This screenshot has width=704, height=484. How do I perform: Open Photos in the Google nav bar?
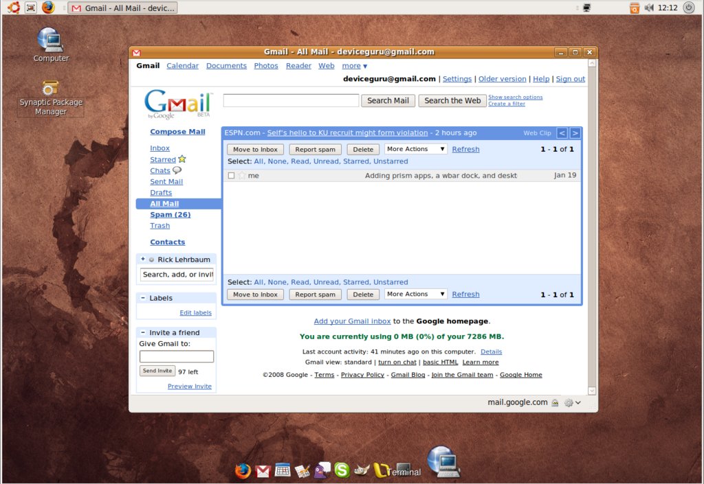(266, 66)
